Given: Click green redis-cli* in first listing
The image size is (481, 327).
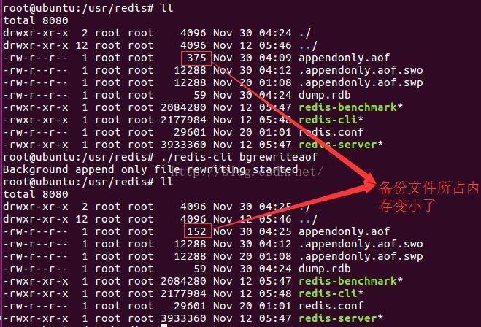Looking at the screenshot, I should [x=331, y=120].
